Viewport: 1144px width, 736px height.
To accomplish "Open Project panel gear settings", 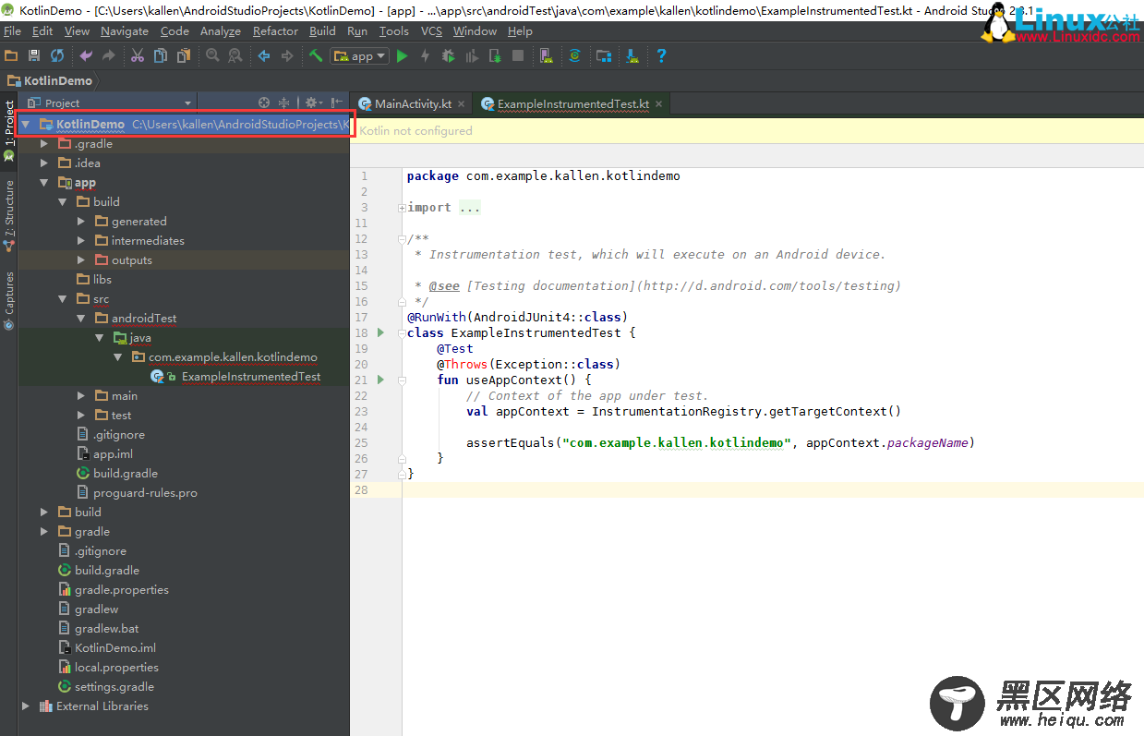I will [313, 103].
